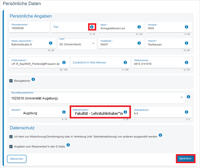Click the Postleitzahl info icon

point(139,43)
